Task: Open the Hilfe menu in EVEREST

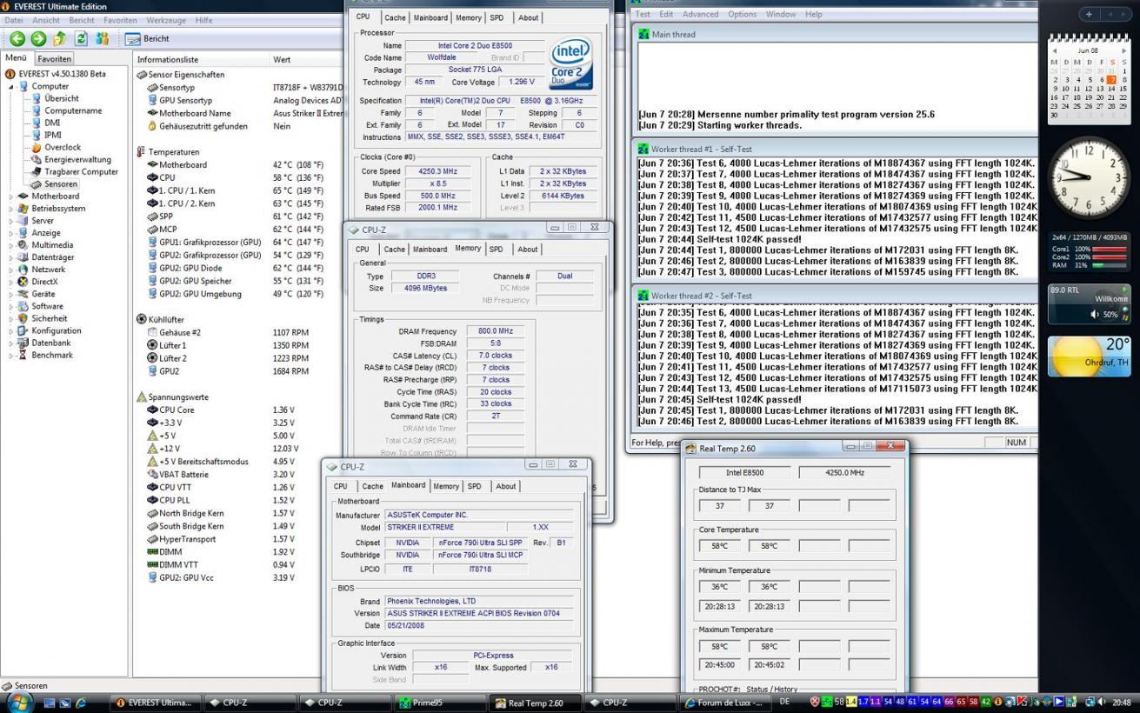Action: (x=203, y=20)
